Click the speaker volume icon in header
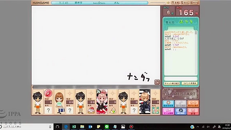The width and height of the screenshot is (231, 130). [x=168, y=3]
